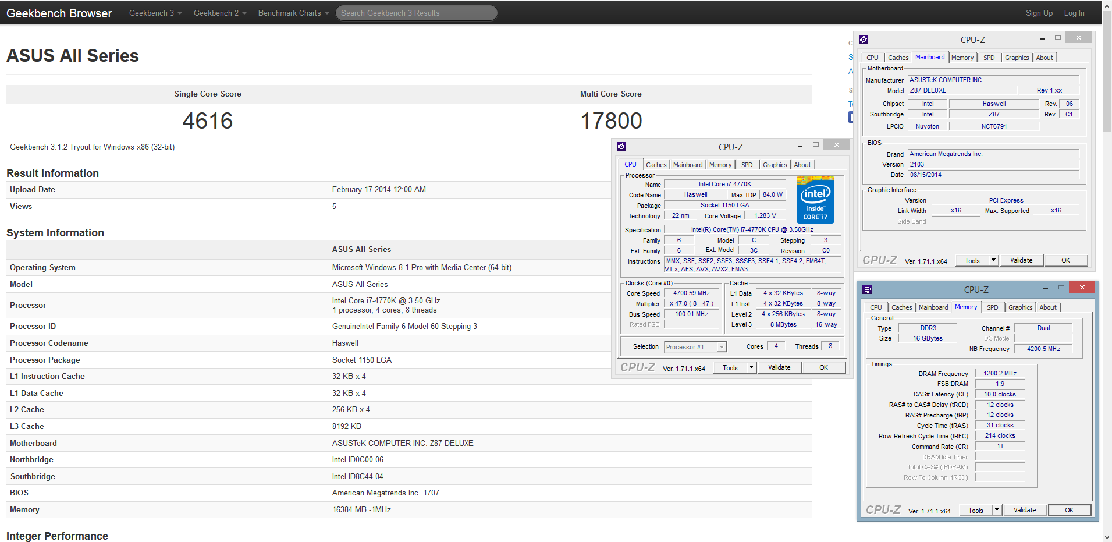The width and height of the screenshot is (1112, 542).
Task: Maximize the CPU-Z Mainboard window
Action: [x=1058, y=38]
